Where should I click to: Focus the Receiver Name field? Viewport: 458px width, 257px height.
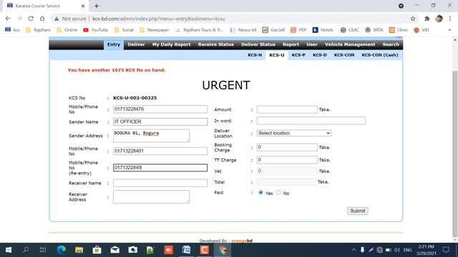pos(160,183)
